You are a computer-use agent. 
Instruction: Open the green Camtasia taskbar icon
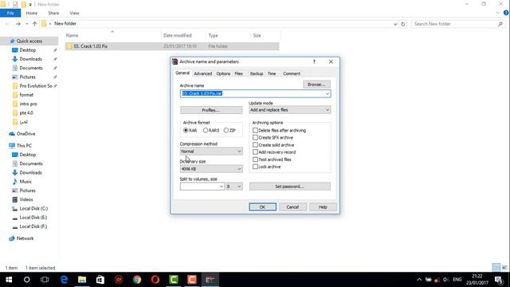click(x=174, y=280)
